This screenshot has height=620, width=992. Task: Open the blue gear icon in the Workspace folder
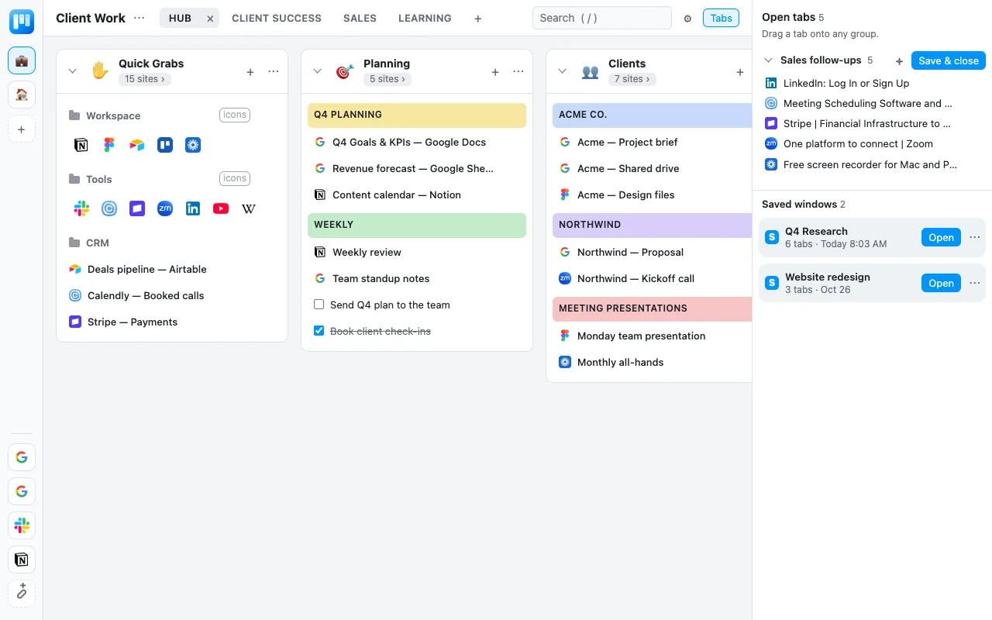[x=193, y=145]
